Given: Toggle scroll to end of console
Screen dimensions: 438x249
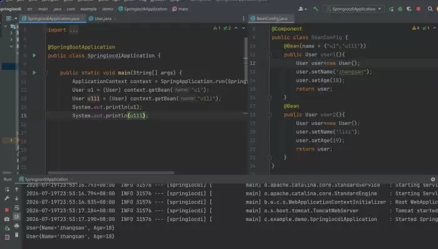Looking at the screenshot, I should pyautogui.click(x=17, y=217).
